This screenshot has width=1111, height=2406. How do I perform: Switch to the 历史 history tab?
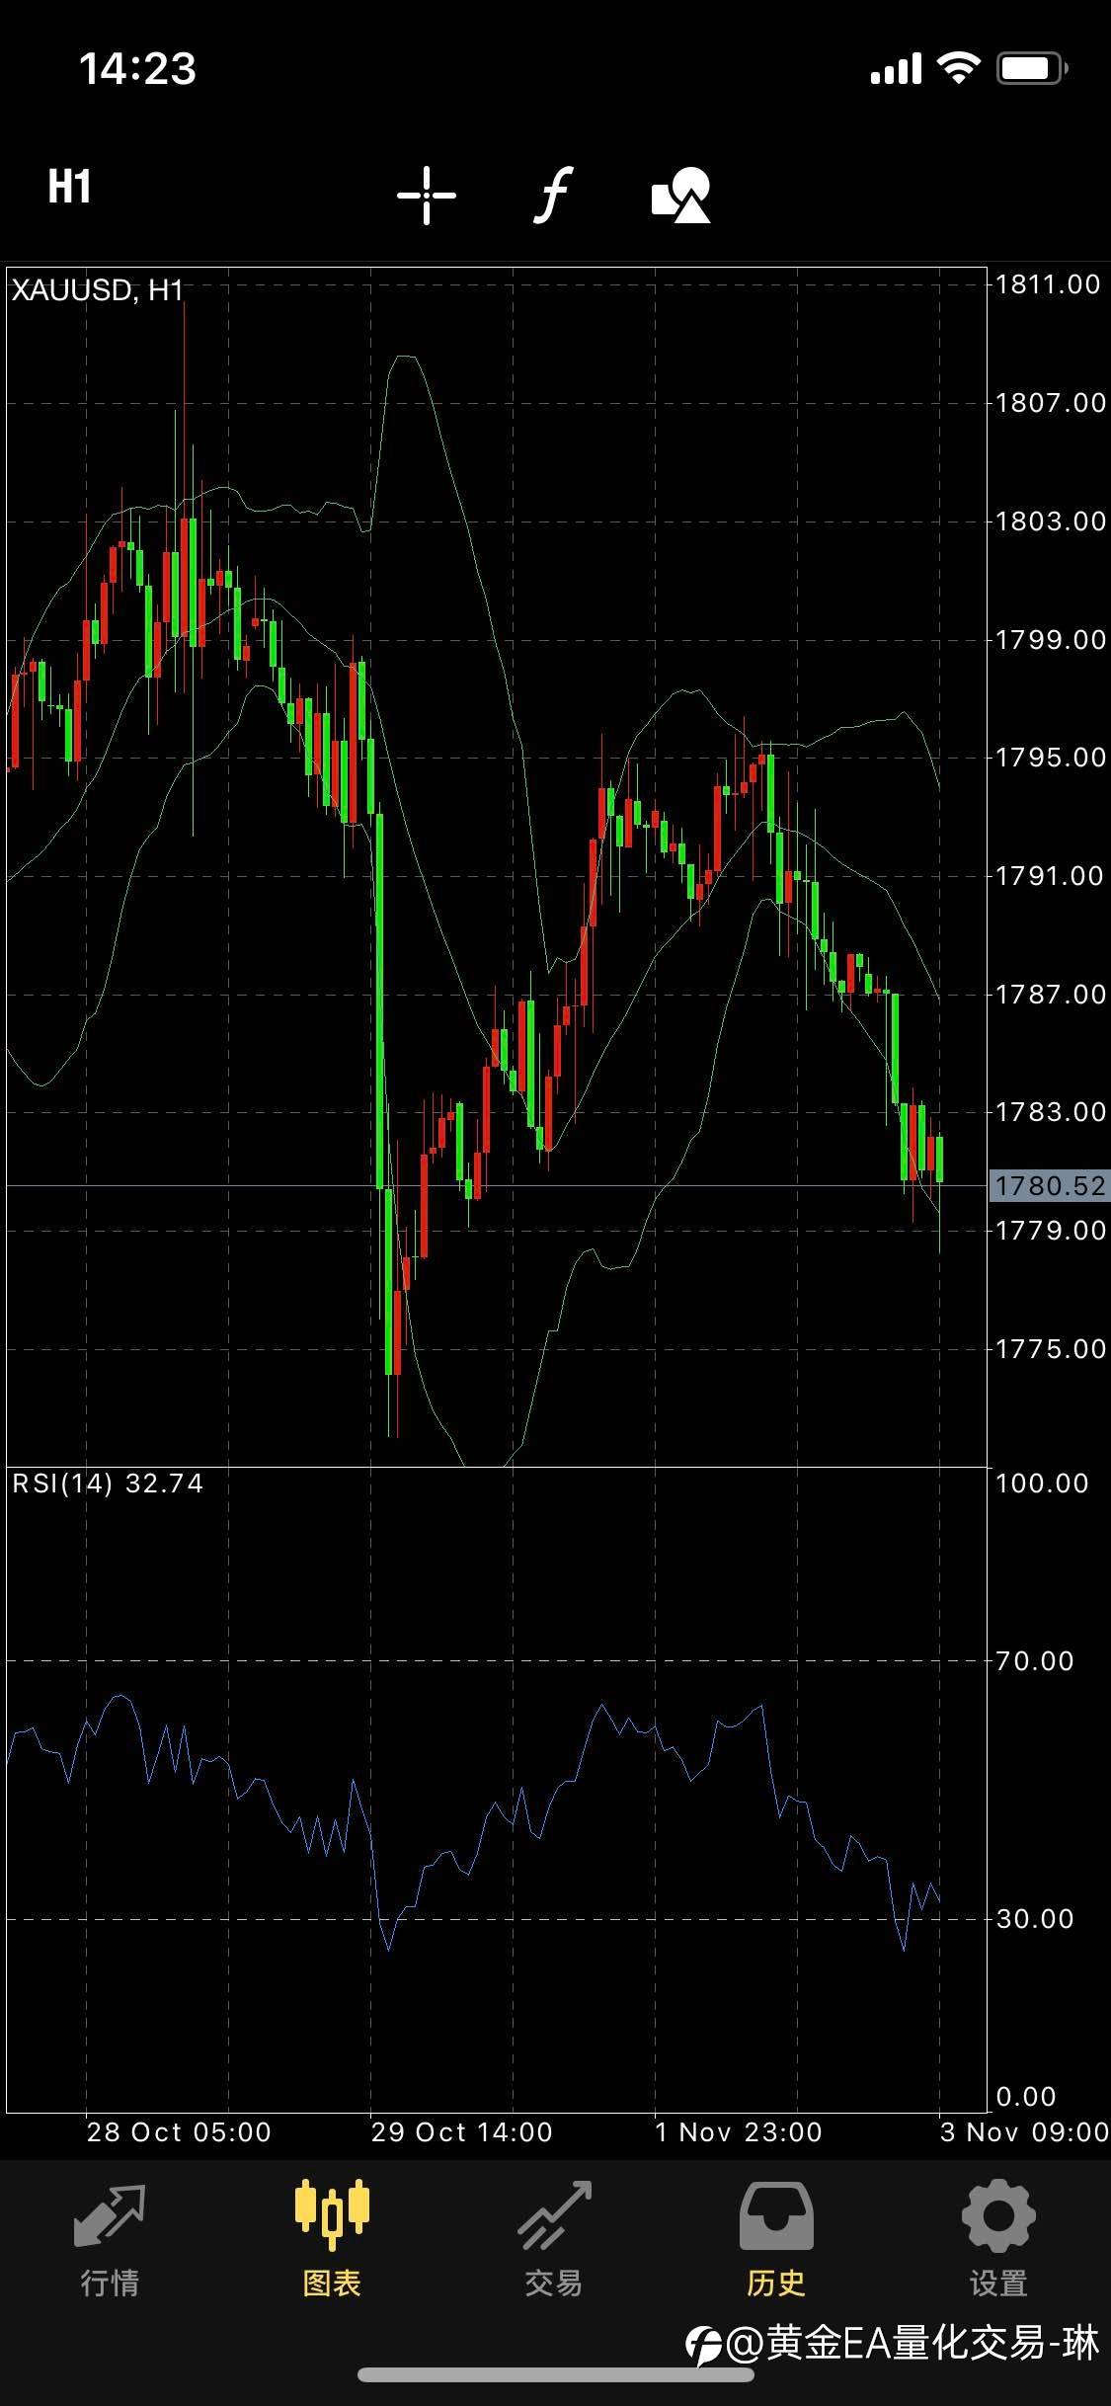(x=776, y=2240)
